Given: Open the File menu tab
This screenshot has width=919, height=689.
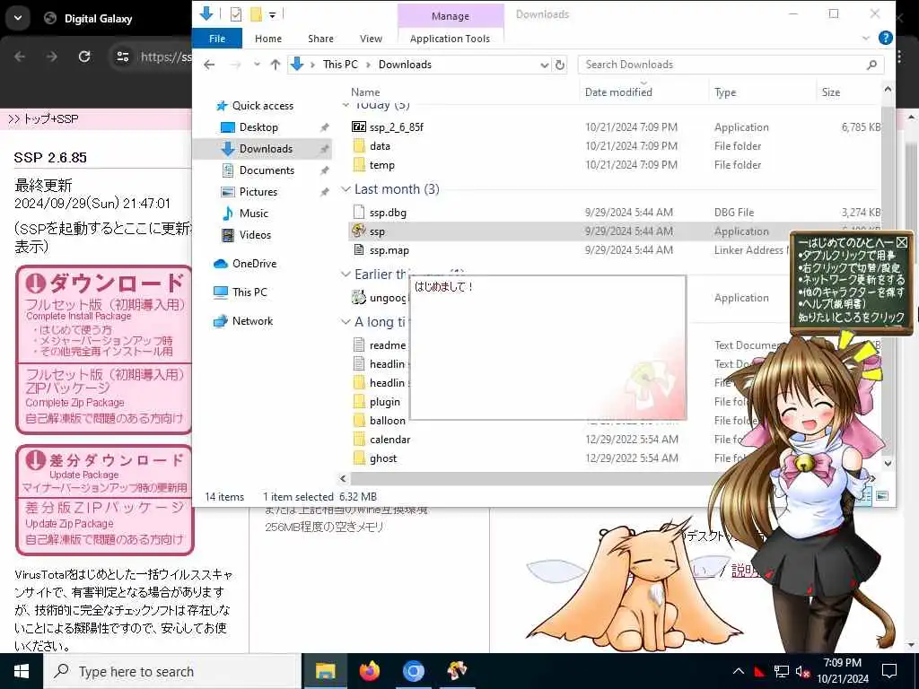Looking at the screenshot, I should [x=217, y=38].
